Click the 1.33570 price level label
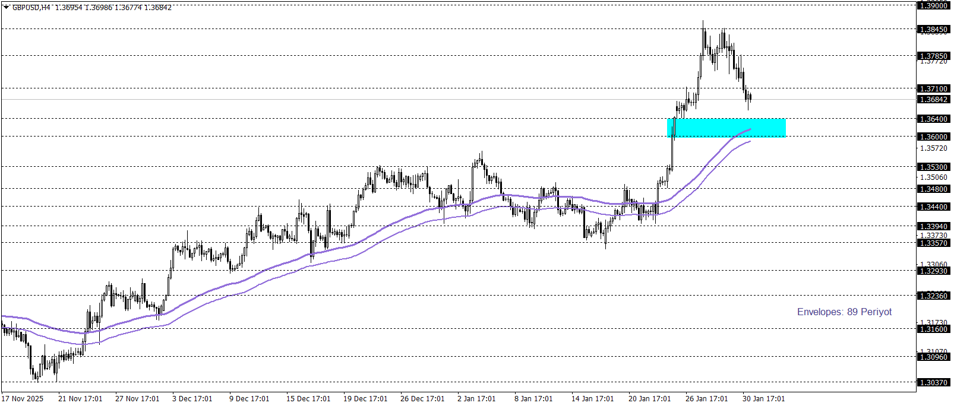Viewport: 954px width, 406px height. [933, 243]
